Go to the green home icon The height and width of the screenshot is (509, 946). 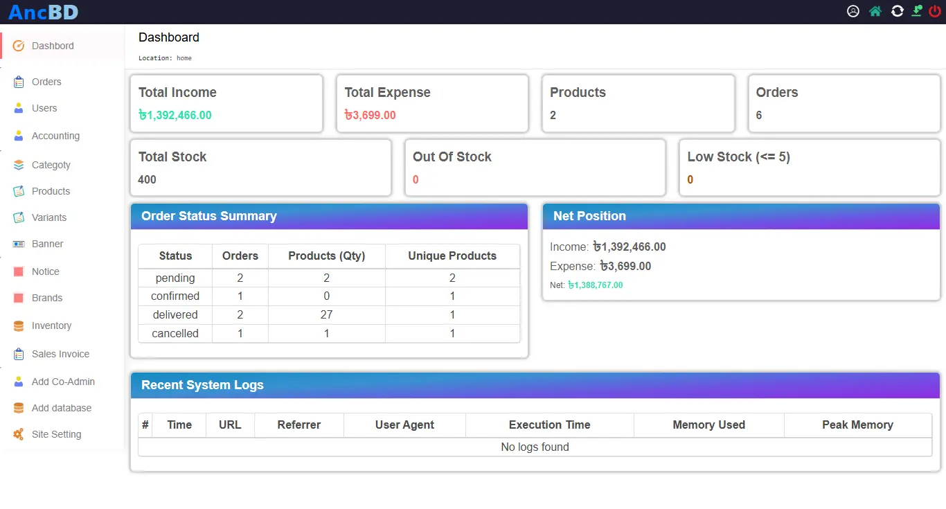coord(875,11)
